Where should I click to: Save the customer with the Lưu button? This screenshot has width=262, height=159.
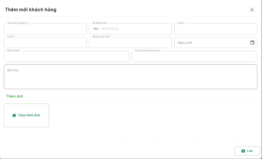pyautogui.click(x=247, y=151)
